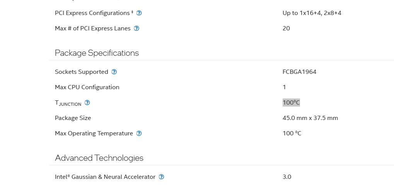The height and width of the screenshot is (185, 394).
Task: Click the PCI Express Configurations label text
Action: click(92, 13)
